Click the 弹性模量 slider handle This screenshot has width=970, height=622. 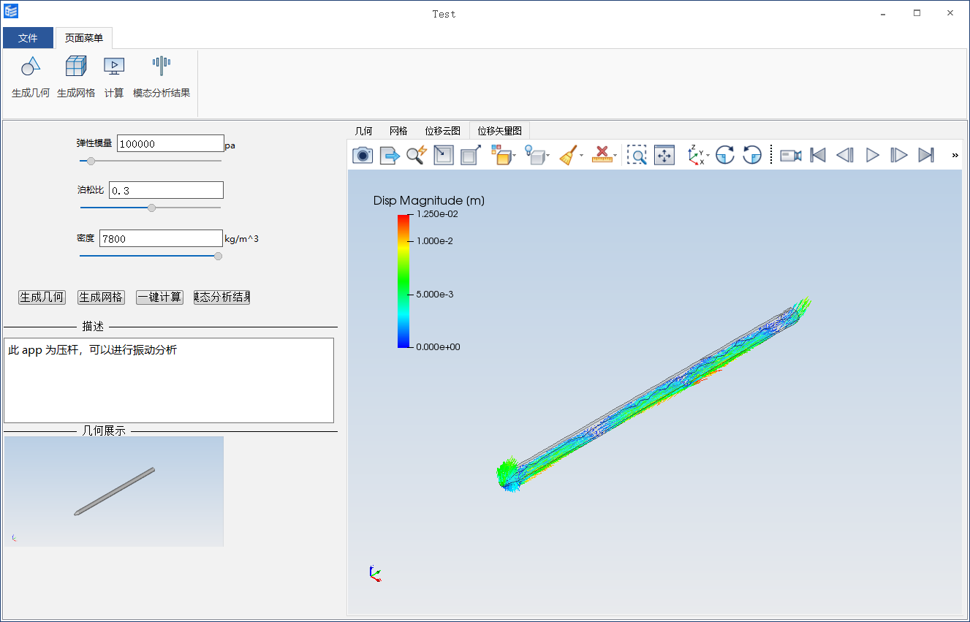click(91, 161)
